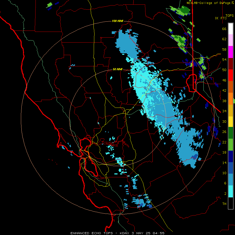Image resolution: width=235 pixels, height=235 pixels.
Task: Click the "54" legend value
Action: click(x=224, y=60)
